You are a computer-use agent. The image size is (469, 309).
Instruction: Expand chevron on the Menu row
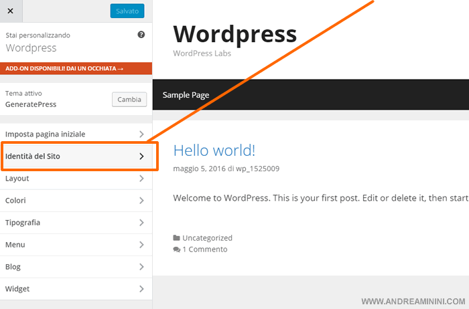click(141, 245)
